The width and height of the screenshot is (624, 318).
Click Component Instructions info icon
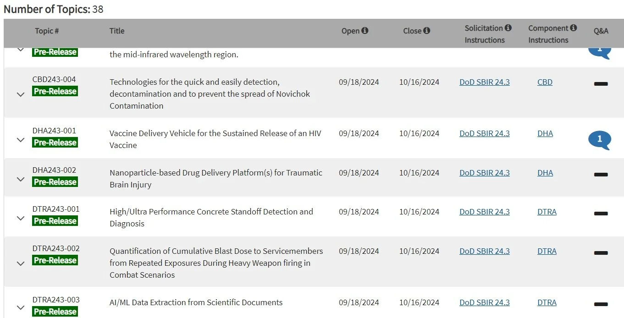[x=574, y=28]
